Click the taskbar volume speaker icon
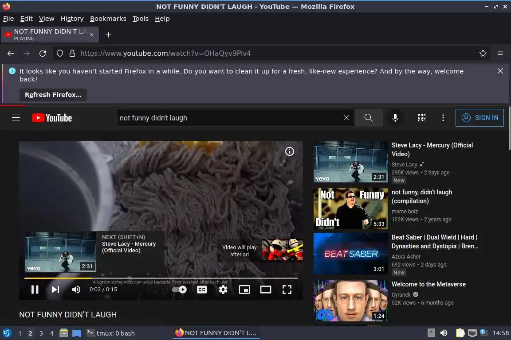The height and width of the screenshot is (340, 511). [x=444, y=333]
